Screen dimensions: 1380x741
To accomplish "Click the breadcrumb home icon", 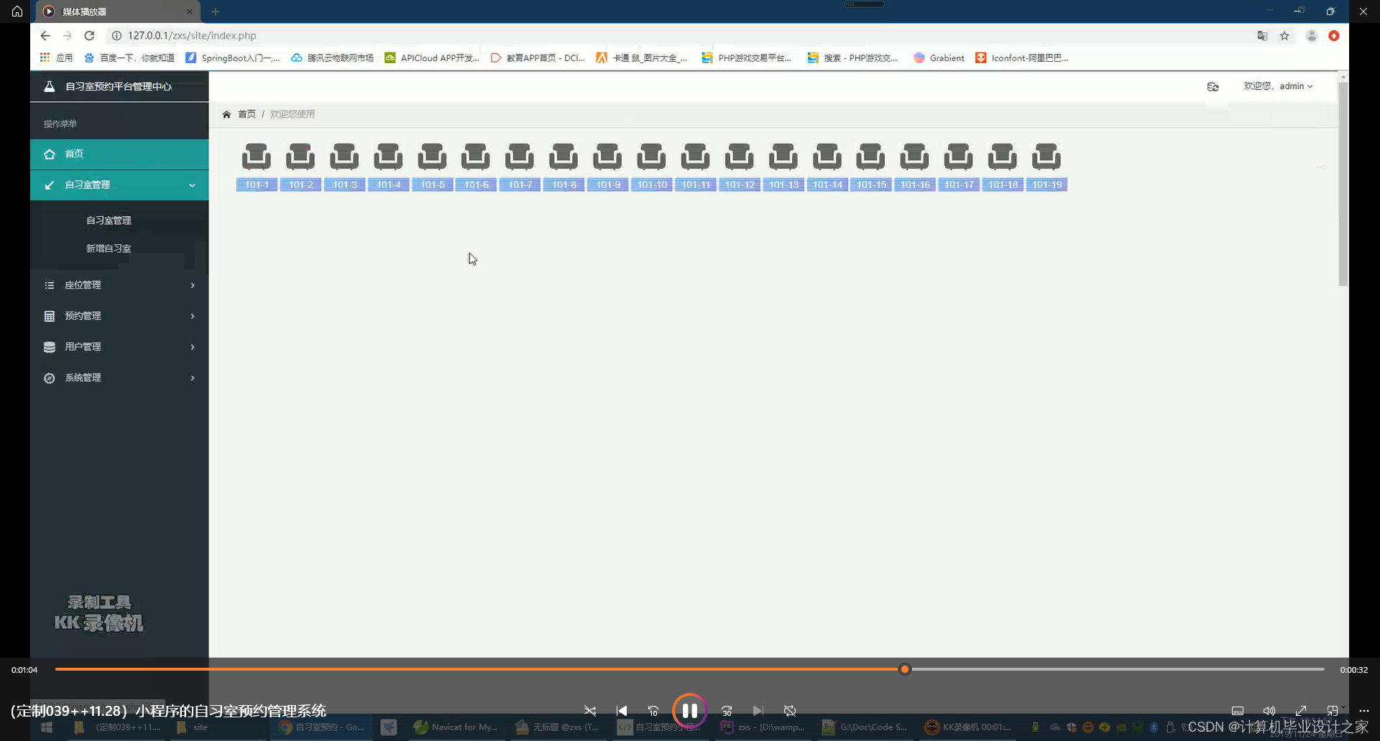I will pos(226,114).
